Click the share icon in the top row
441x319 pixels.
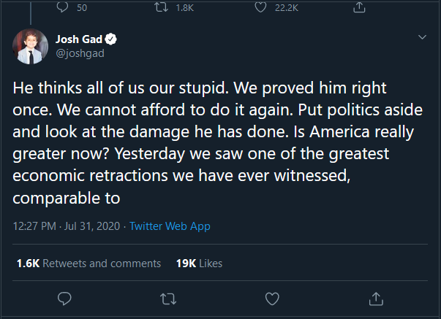pos(358,7)
